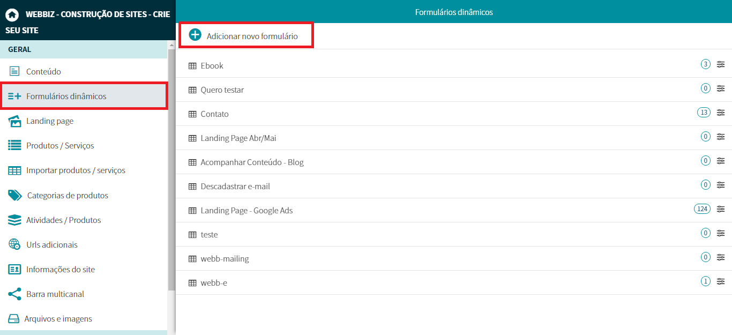Open Arquivos e imagens section

pos(58,319)
